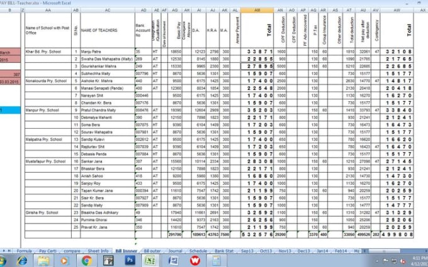428x267 pixels.
Task: Select the Bill Innner sheet tab
Action: [x=126, y=251]
